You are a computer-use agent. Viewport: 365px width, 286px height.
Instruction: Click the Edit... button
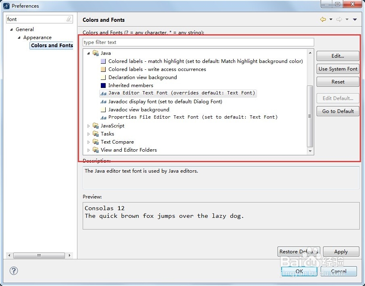click(338, 56)
